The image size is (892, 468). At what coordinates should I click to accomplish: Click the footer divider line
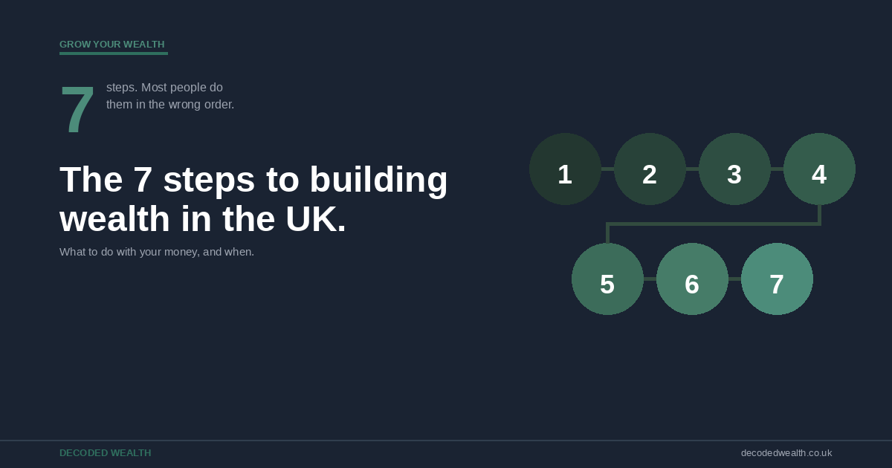click(x=446, y=441)
